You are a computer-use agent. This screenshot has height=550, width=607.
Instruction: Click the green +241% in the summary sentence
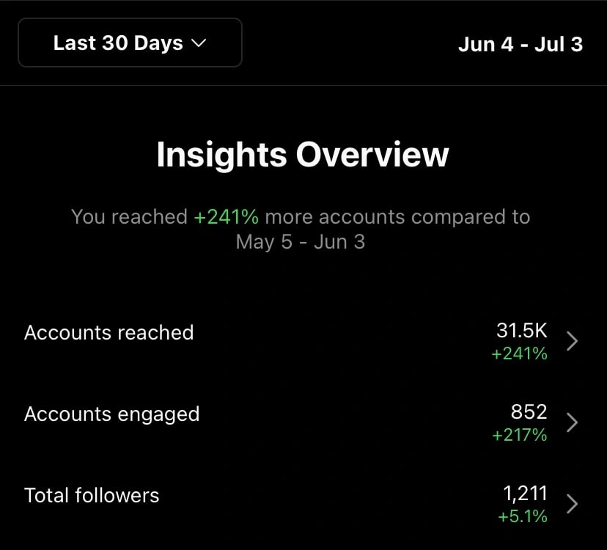(227, 217)
